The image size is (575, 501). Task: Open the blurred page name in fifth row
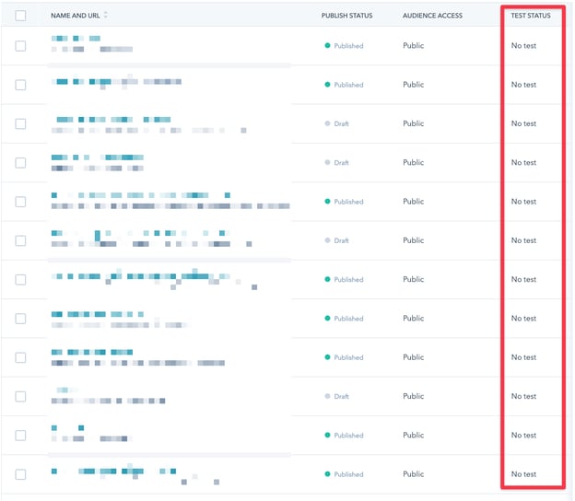click(x=138, y=195)
